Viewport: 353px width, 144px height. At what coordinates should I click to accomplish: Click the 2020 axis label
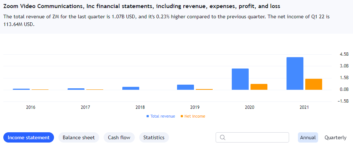pos(249,107)
